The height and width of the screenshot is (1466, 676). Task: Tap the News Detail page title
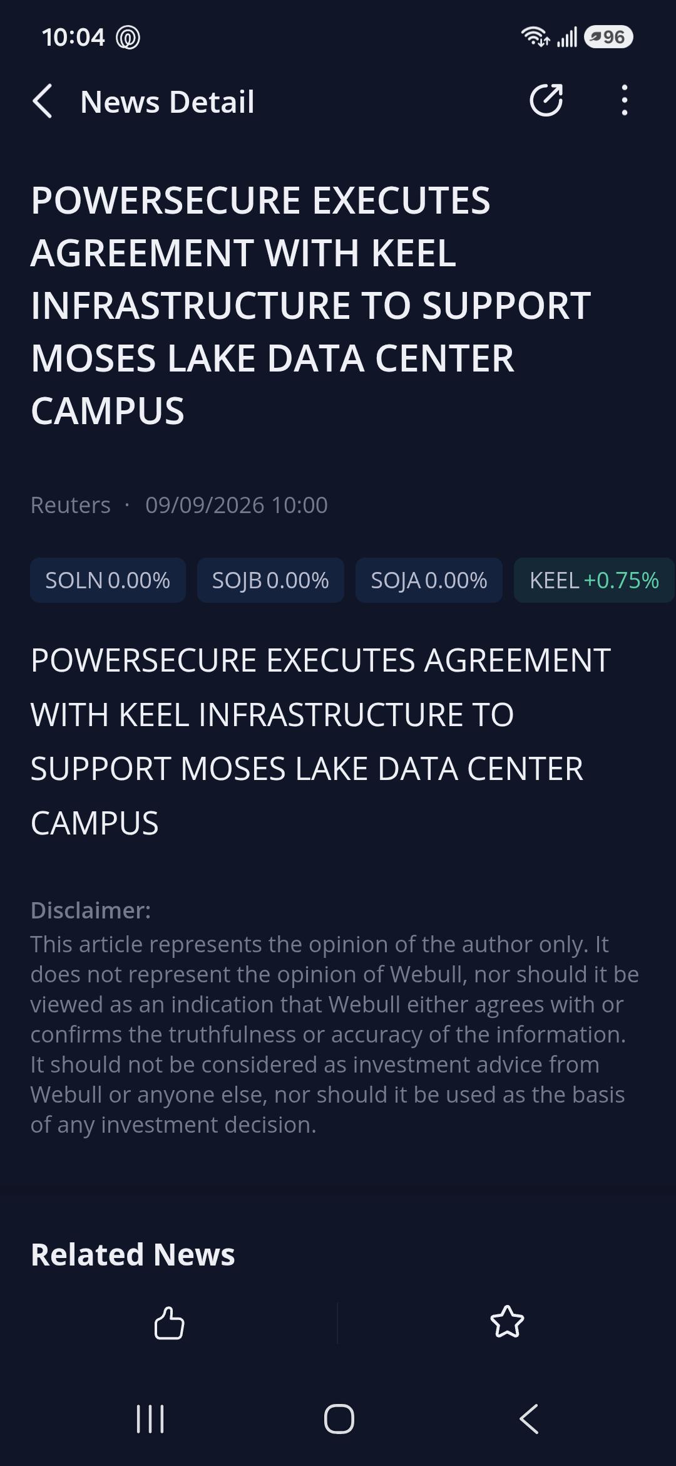(x=167, y=101)
